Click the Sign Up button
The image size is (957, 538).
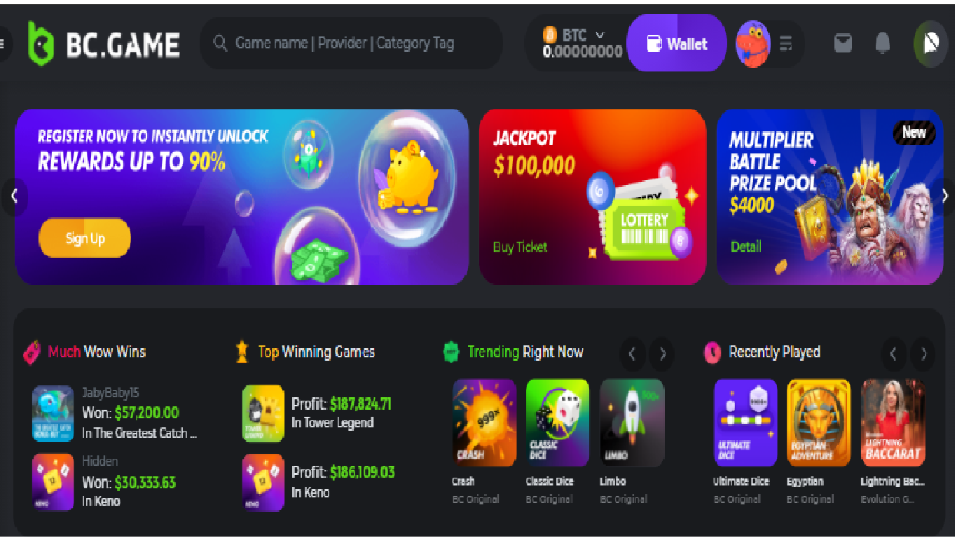click(85, 238)
